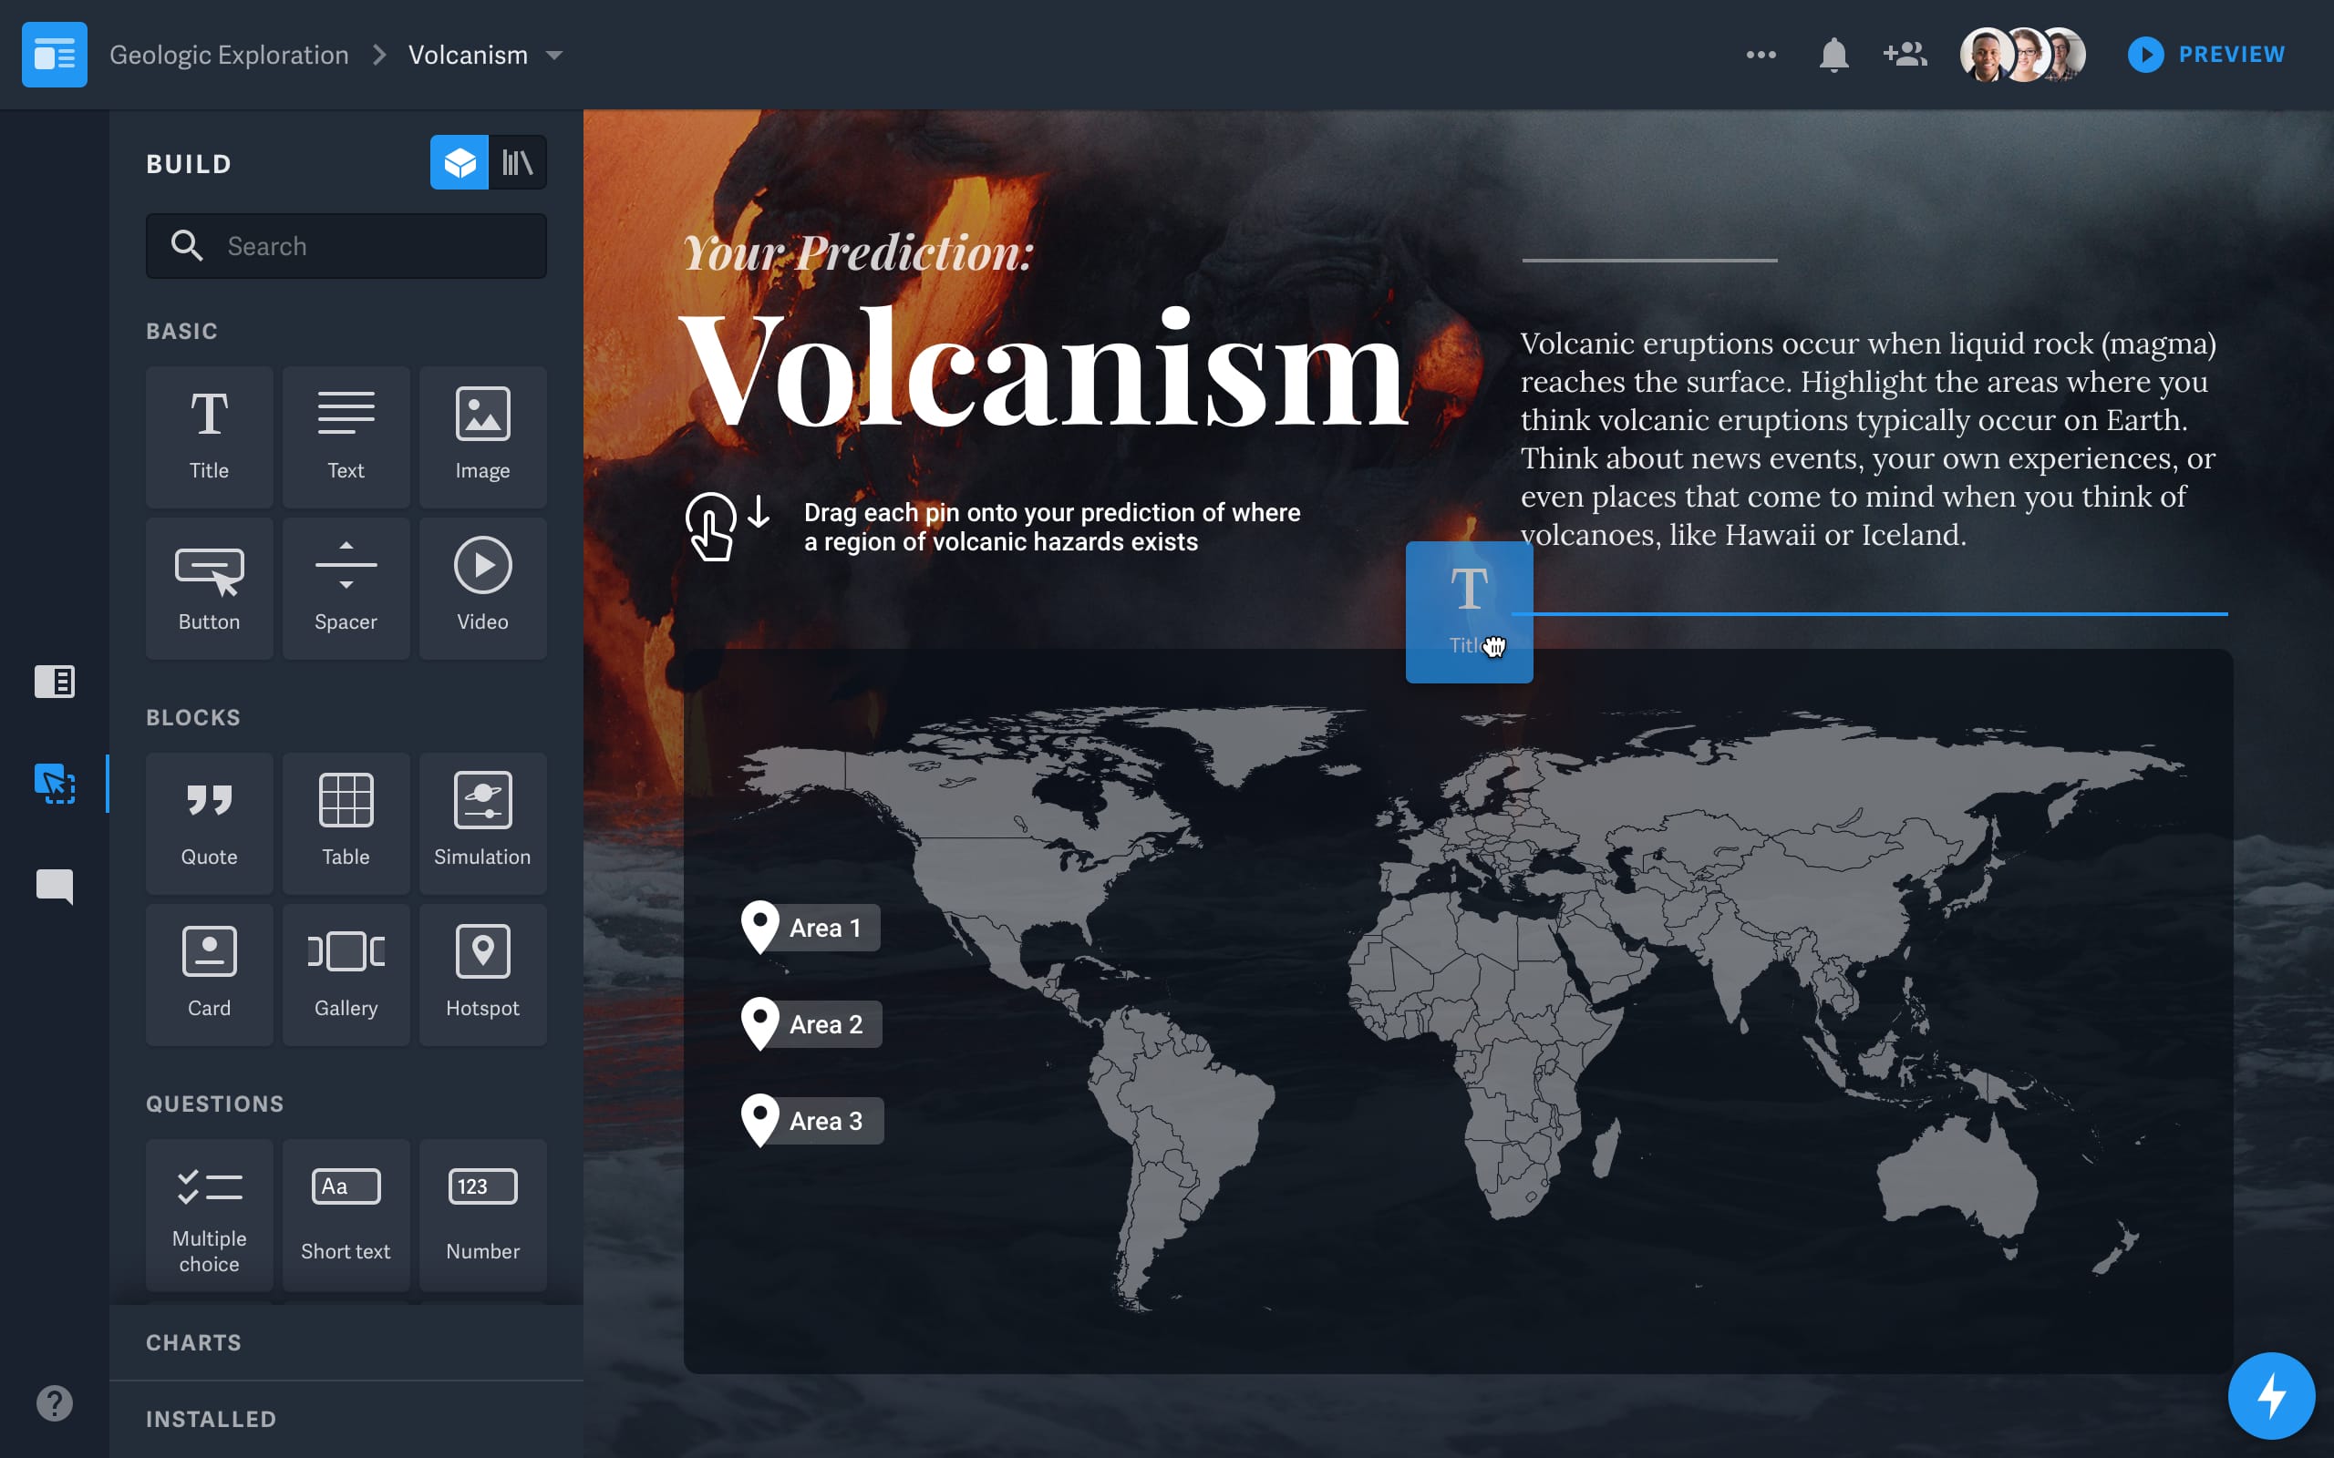Image resolution: width=2334 pixels, height=1458 pixels.
Task: Open the three-dot more options menu
Action: tap(1761, 55)
